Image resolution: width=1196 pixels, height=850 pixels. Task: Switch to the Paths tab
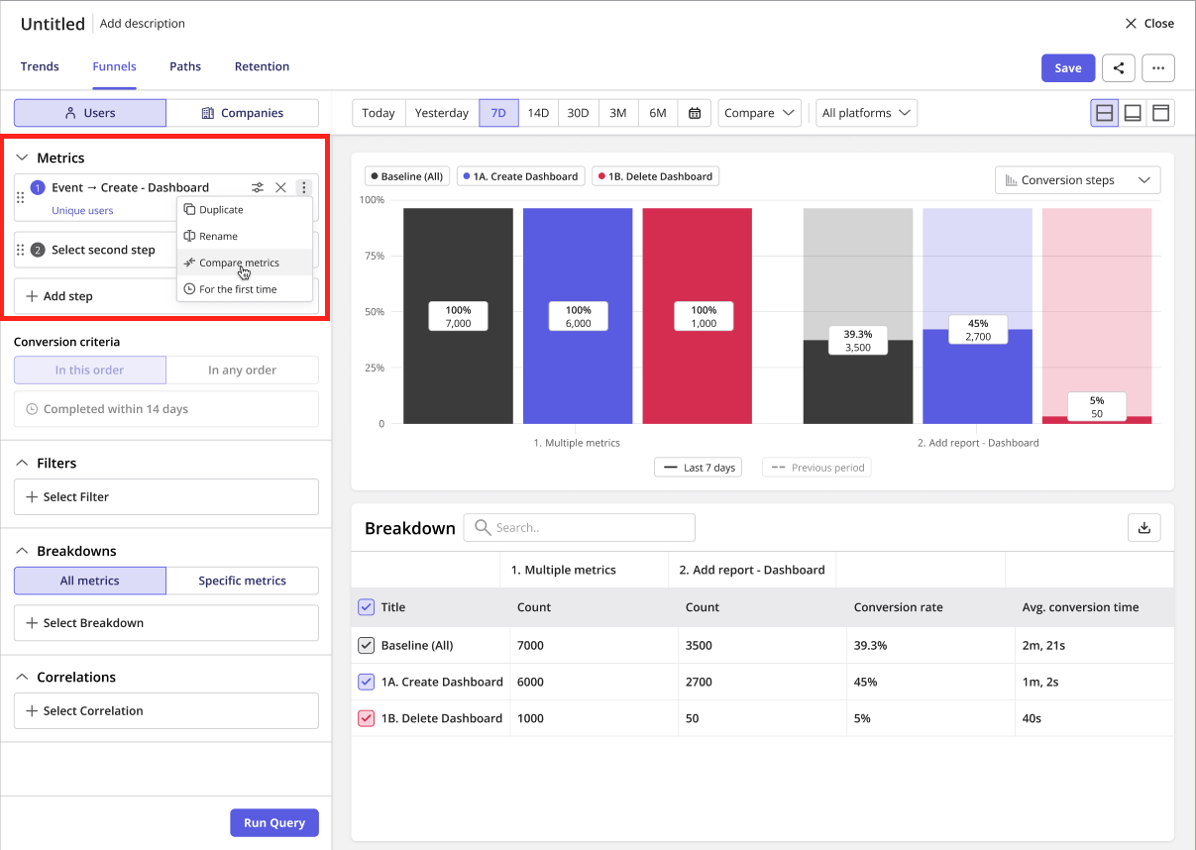click(x=185, y=66)
